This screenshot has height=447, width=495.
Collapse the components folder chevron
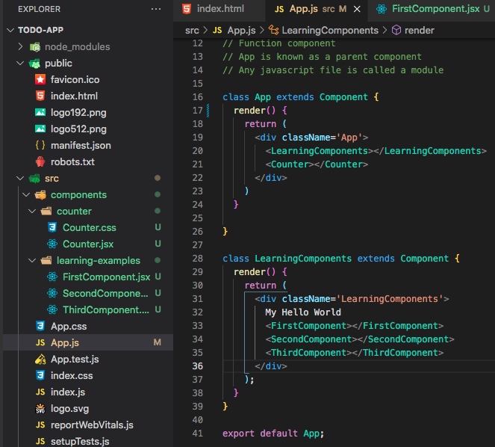pos(27,195)
